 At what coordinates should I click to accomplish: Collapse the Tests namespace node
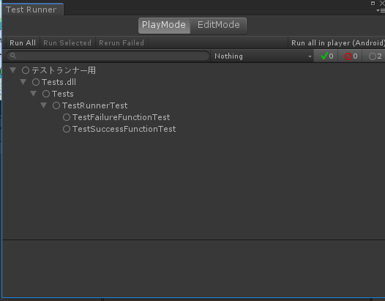[34, 93]
